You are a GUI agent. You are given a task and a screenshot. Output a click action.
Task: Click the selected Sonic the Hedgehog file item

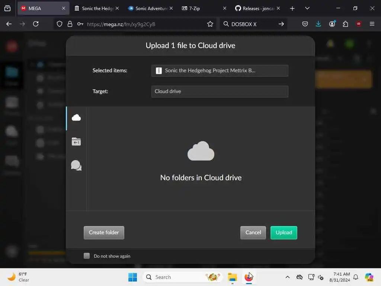click(220, 70)
